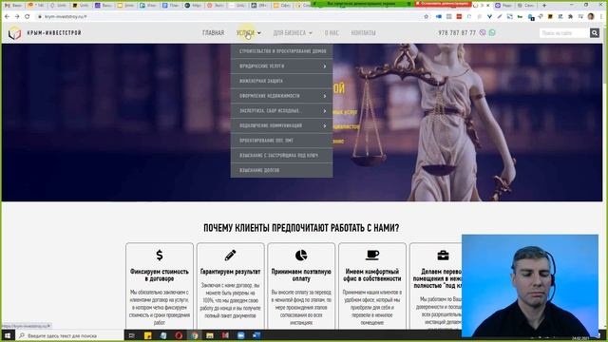Click the briefcase icon

pyautogui.click(x=443, y=256)
